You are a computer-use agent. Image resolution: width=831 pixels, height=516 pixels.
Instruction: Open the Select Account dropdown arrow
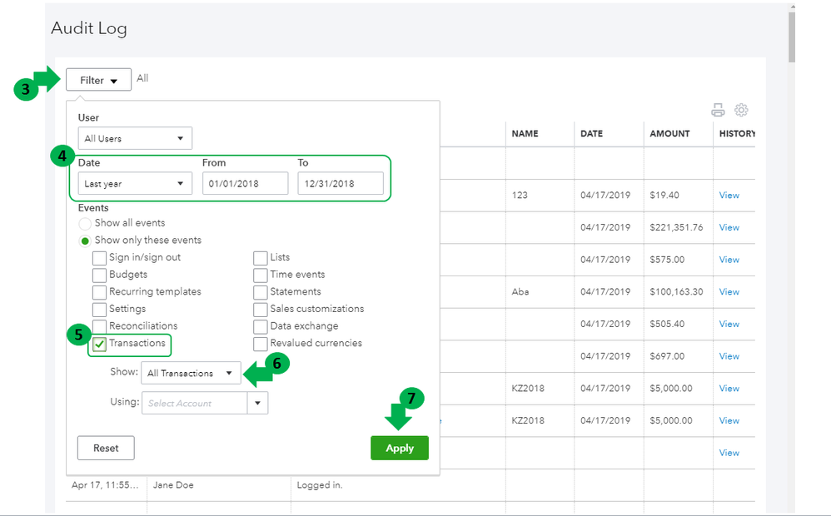pos(257,403)
